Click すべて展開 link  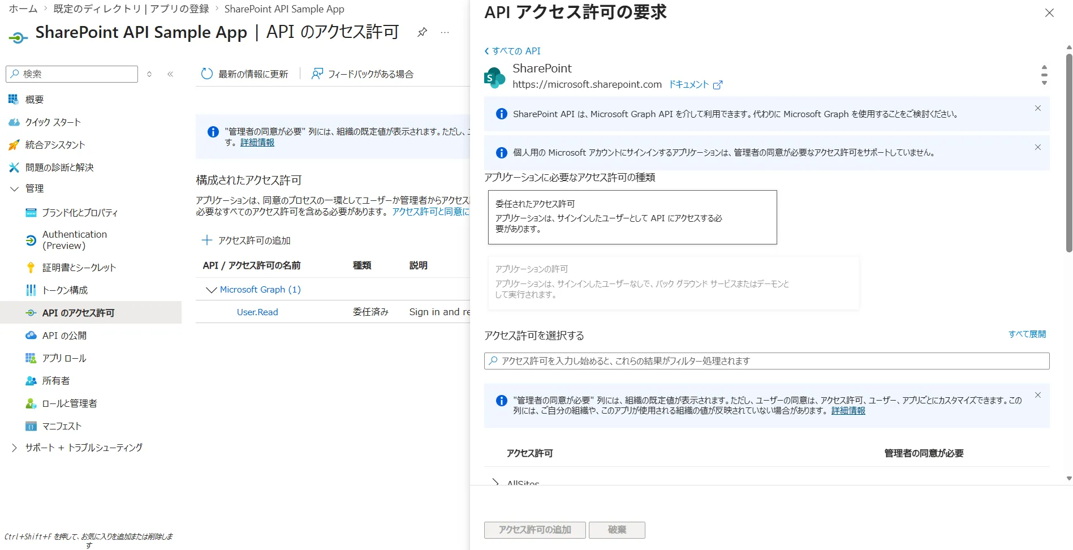pyautogui.click(x=1027, y=334)
